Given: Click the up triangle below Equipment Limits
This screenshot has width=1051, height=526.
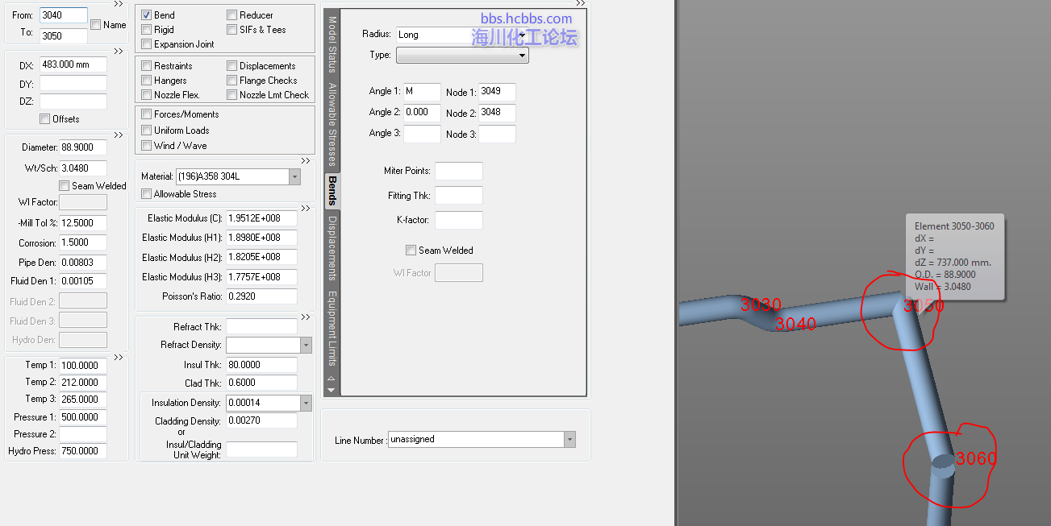Looking at the screenshot, I should [330, 378].
